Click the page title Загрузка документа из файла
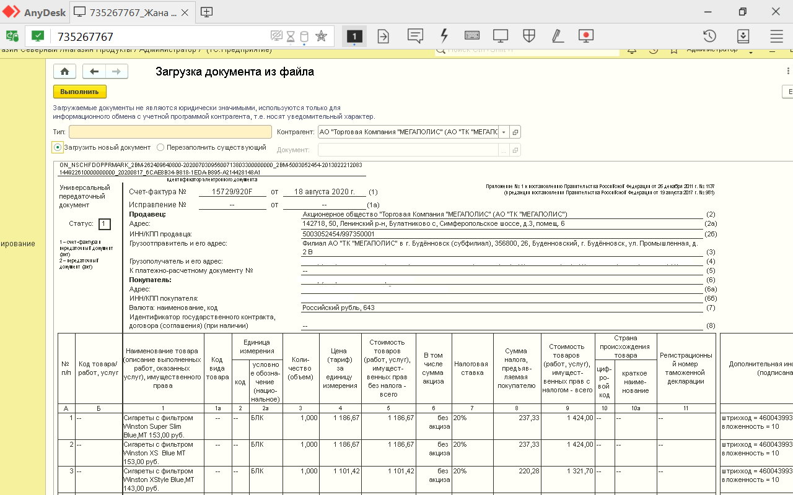Image resolution: width=793 pixels, height=495 pixels. [x=234, y=72]
